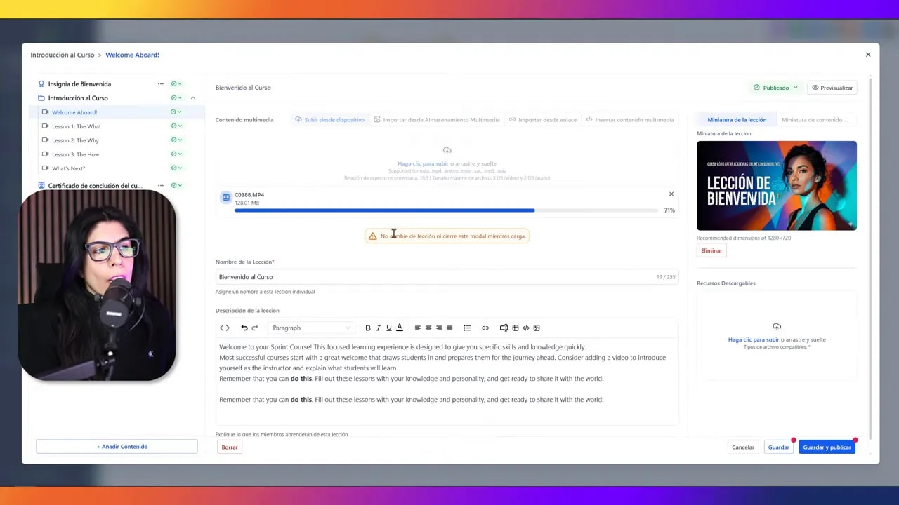Collapse the Introducción al Curso section
The height and width of the screenshot is (505, 899).
[x=193, y=98]
